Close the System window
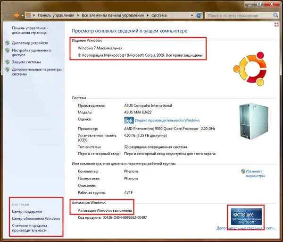 pos(272,4)
